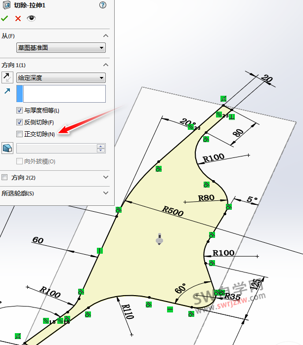Enable the 方向 2 checkbox
The height and width of the screenshot is (345, 303).
pos(5,177)
